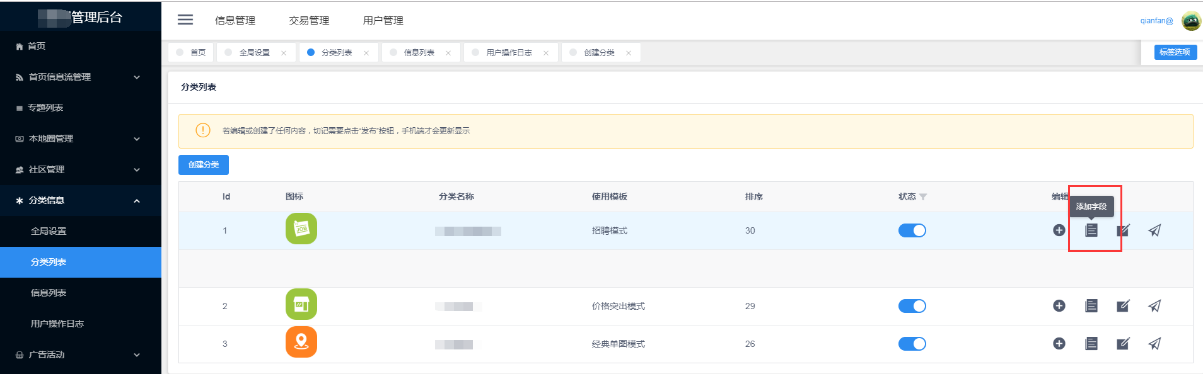Click the qianfan@ username link
Screen dimensions: 1203x374
[x=1156, y=21]
